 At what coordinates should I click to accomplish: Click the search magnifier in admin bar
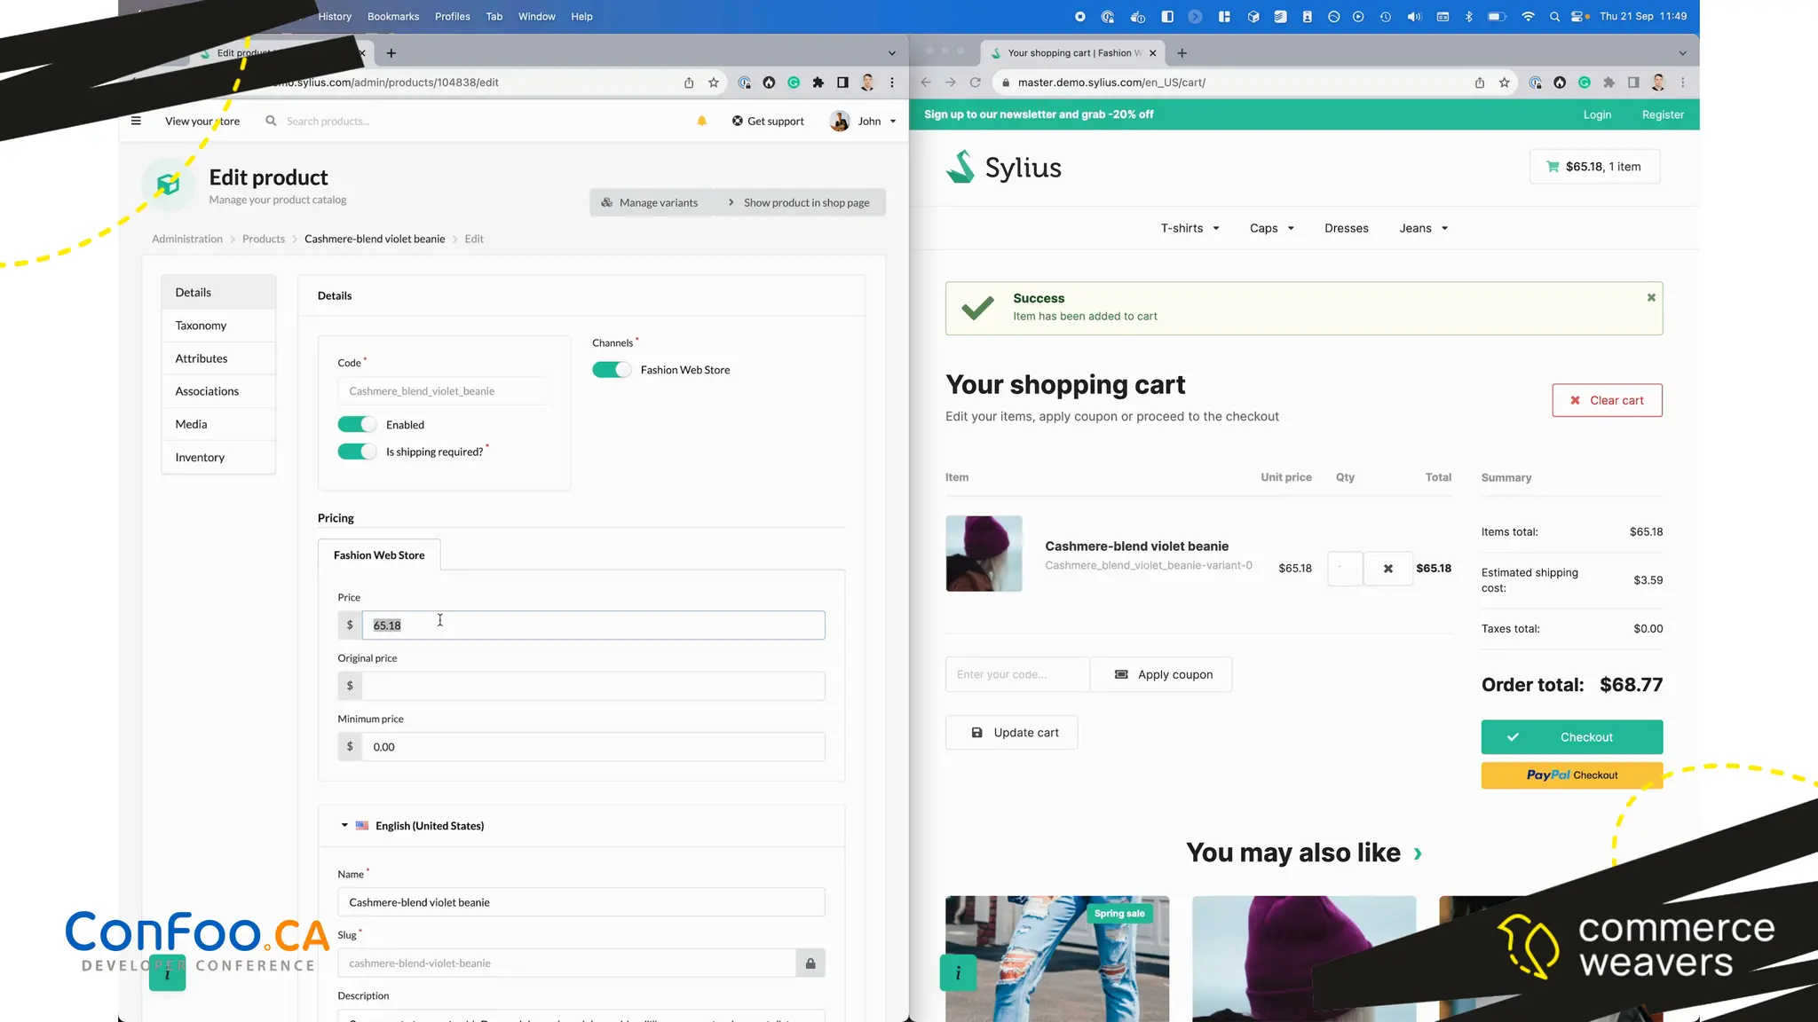click(x=271, y=121)
